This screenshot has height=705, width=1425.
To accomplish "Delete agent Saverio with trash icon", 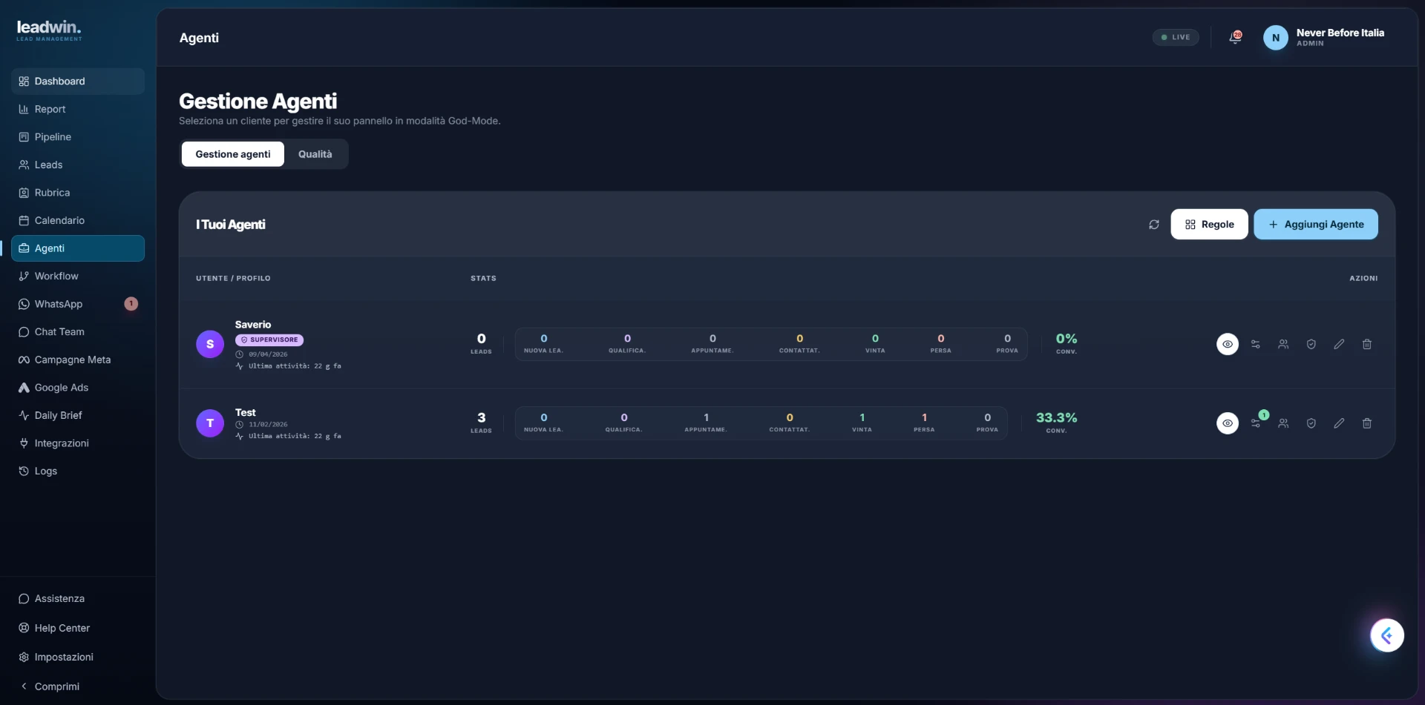I will (1367, 344).
